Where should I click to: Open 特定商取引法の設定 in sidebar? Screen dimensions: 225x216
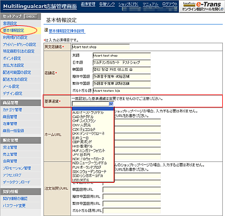point(19,51)
